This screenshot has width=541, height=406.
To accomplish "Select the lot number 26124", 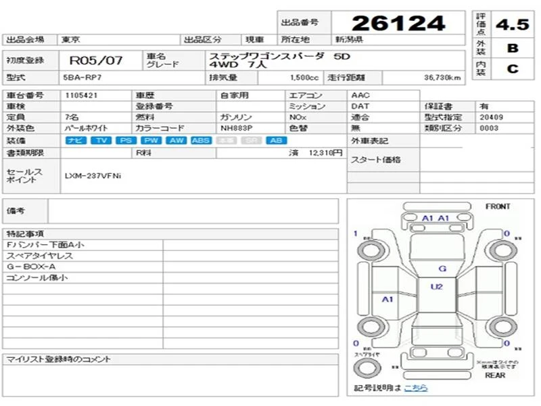I will click(398, 24).
